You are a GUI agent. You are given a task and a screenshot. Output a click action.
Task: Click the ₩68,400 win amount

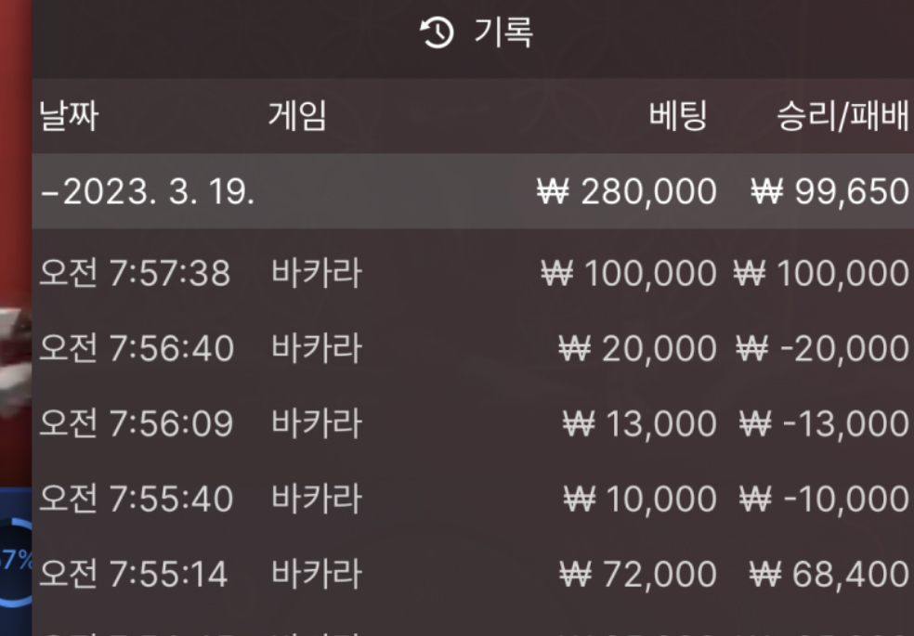[829, 575]
